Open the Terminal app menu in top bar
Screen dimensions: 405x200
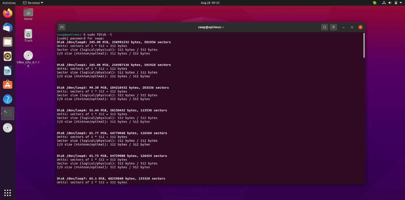pos(33,3)
